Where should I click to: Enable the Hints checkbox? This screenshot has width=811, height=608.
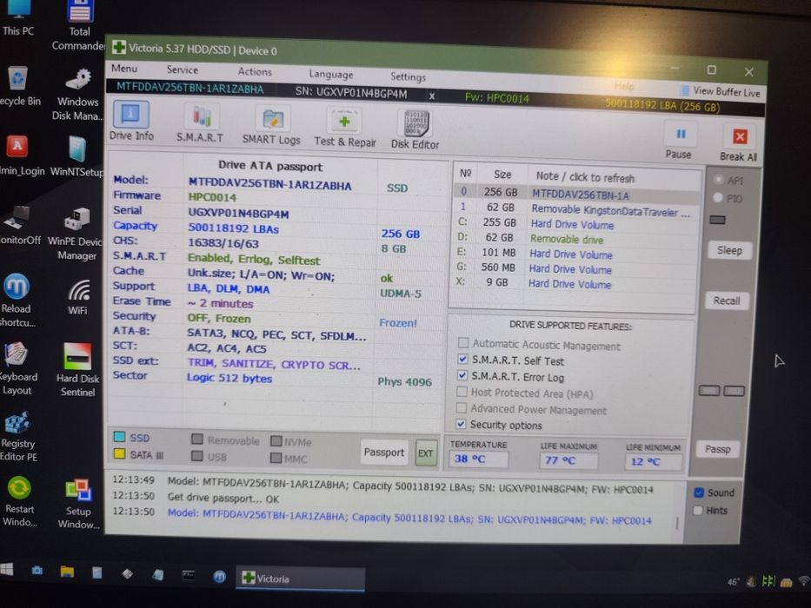click(x=698, y=511)
